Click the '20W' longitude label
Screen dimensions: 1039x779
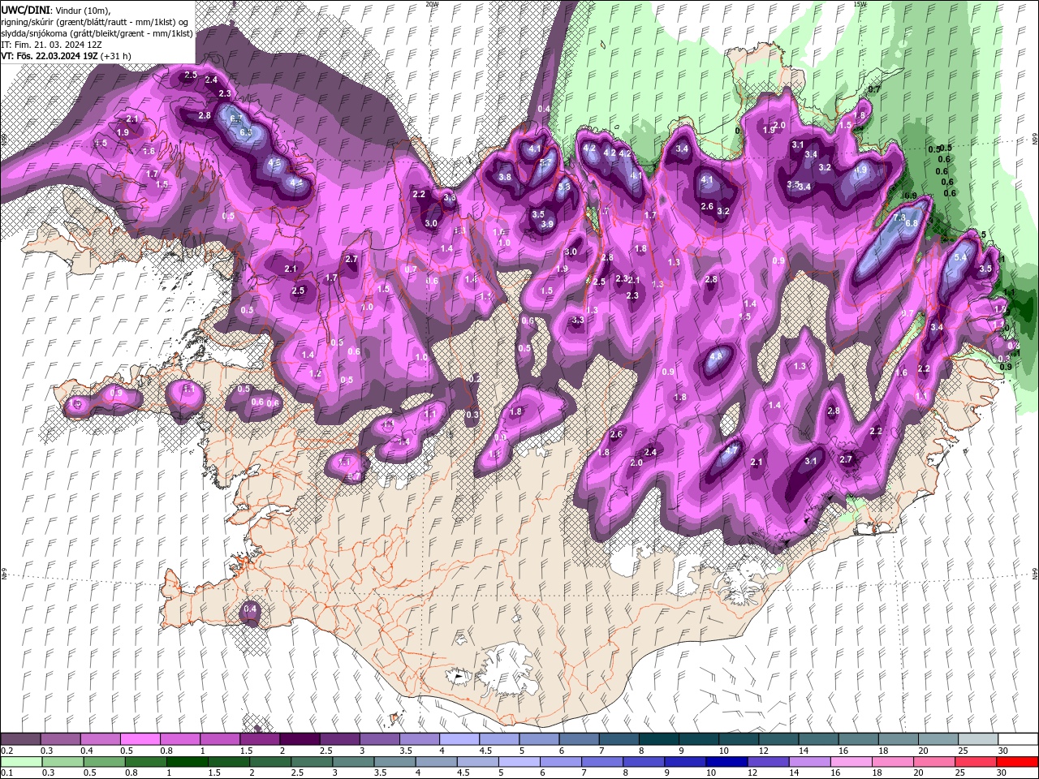pos(432,4)
